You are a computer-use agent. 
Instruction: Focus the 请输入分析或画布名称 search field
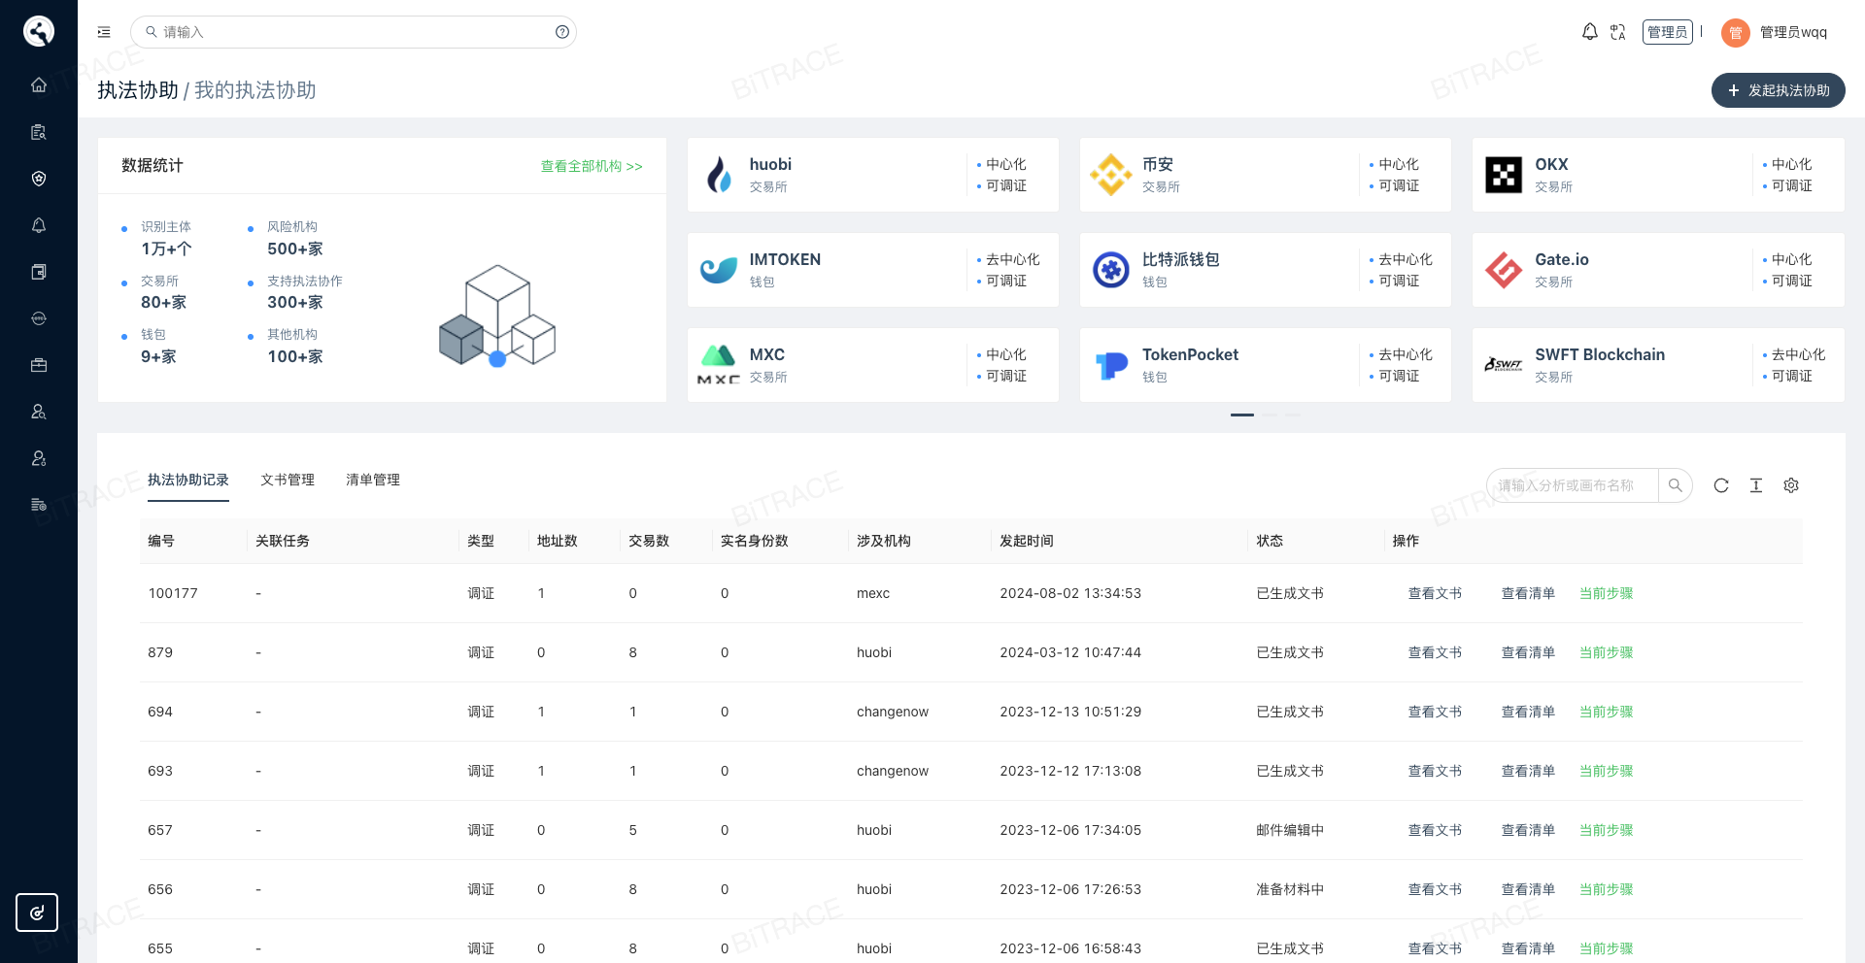(x=1572, y=485)
